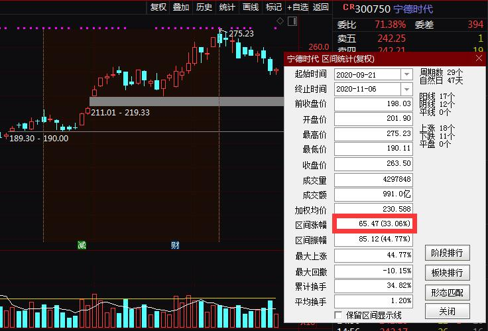The width and height of the screenshot is (488, 331).
Task: Click the 275.23 high price label on chart
Action: 241,33
